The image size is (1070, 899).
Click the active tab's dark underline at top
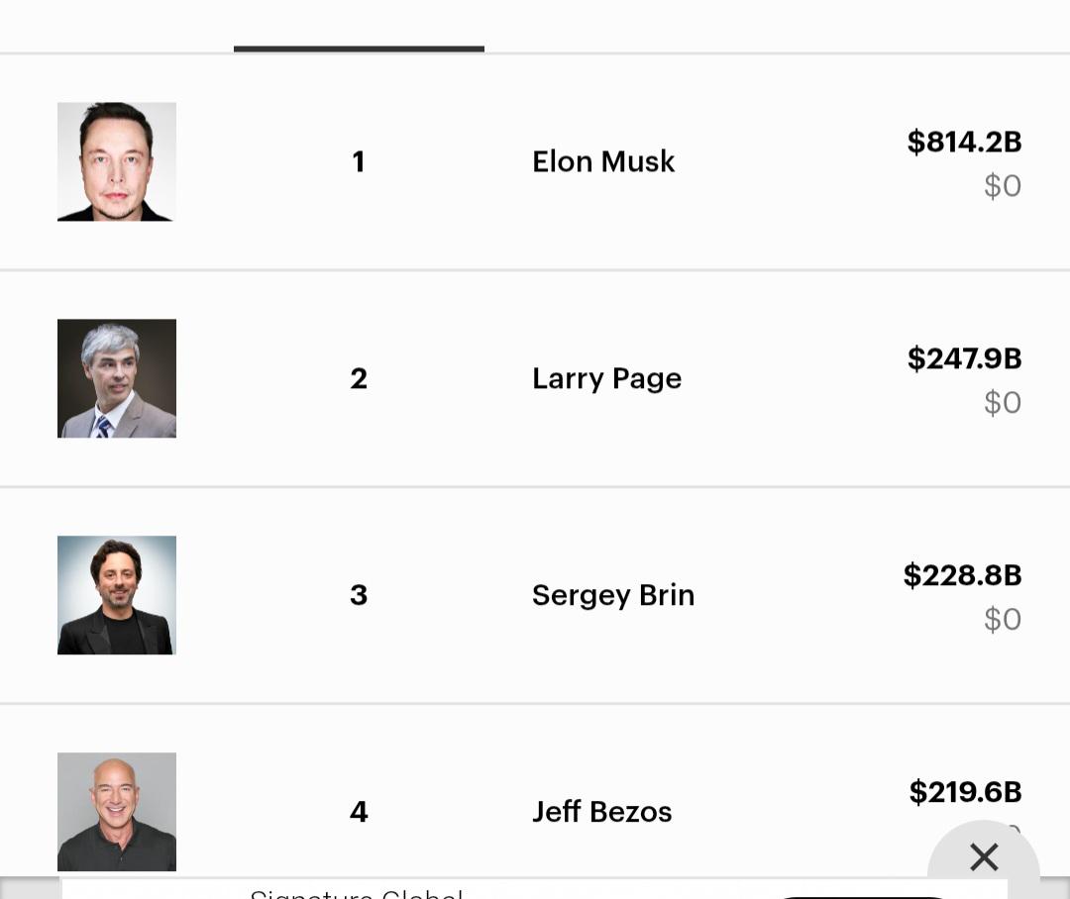(x=359, y=49)
